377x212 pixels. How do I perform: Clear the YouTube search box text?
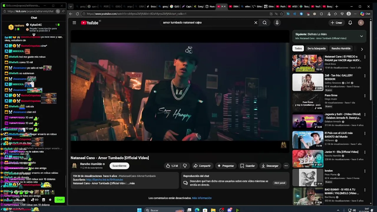click(x=256, y=23)
